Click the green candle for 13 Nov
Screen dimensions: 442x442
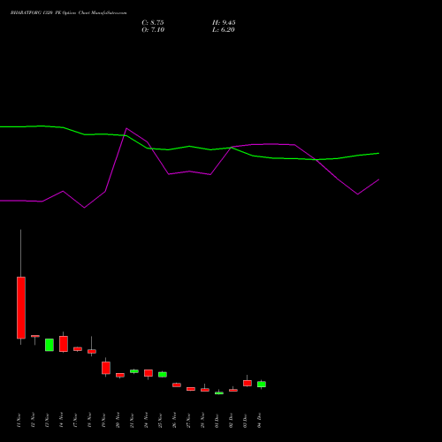click(50, 345)
